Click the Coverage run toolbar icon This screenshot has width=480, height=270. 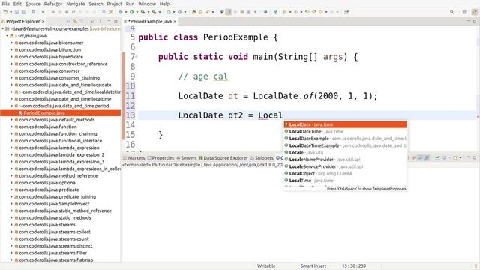point(143,12)
